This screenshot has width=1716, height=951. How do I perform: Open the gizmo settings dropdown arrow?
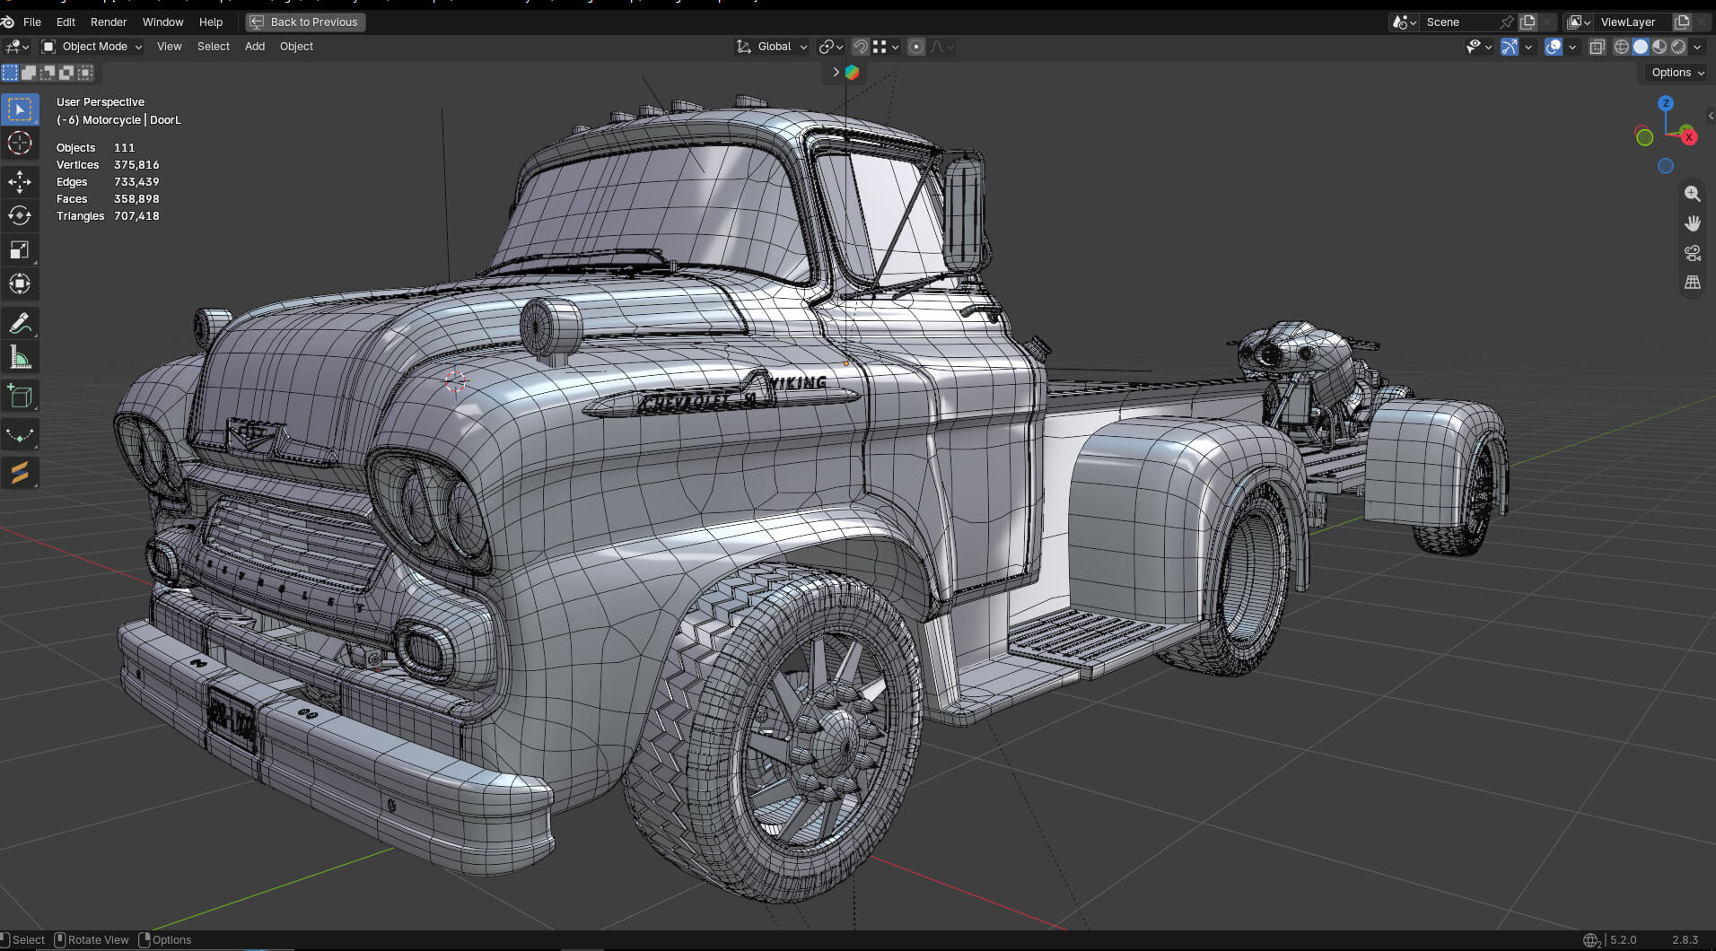tap(1528, 47)
